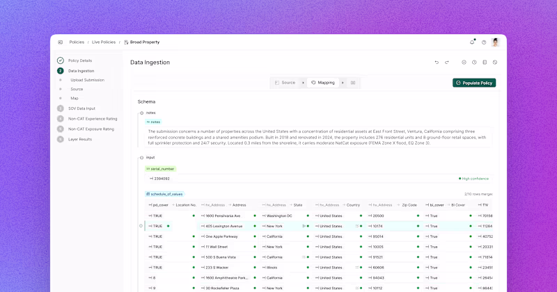Open Data Ingestion step in sidebar
557x292 pixels.
point(81,71)
